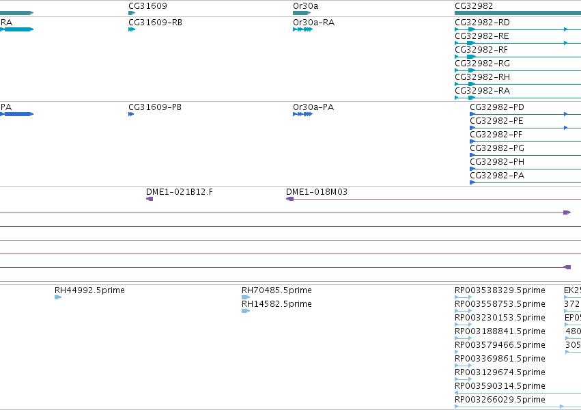The height and width of the screenshot is (410, 581).
Task: Click the DME1-021B12.F purple arrow glyph
Action: pos(150,199)
